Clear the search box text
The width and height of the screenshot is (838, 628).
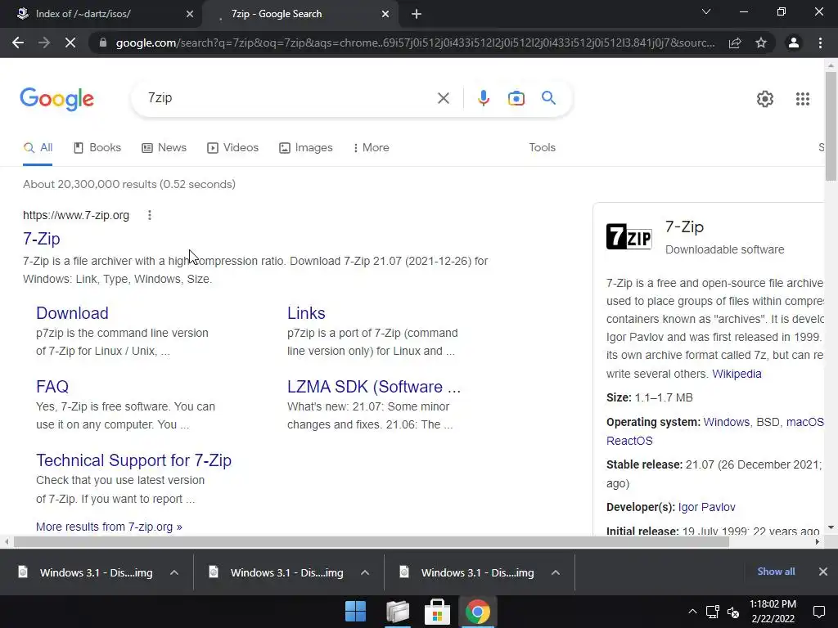pyautogui.click(x=443, y=98)
